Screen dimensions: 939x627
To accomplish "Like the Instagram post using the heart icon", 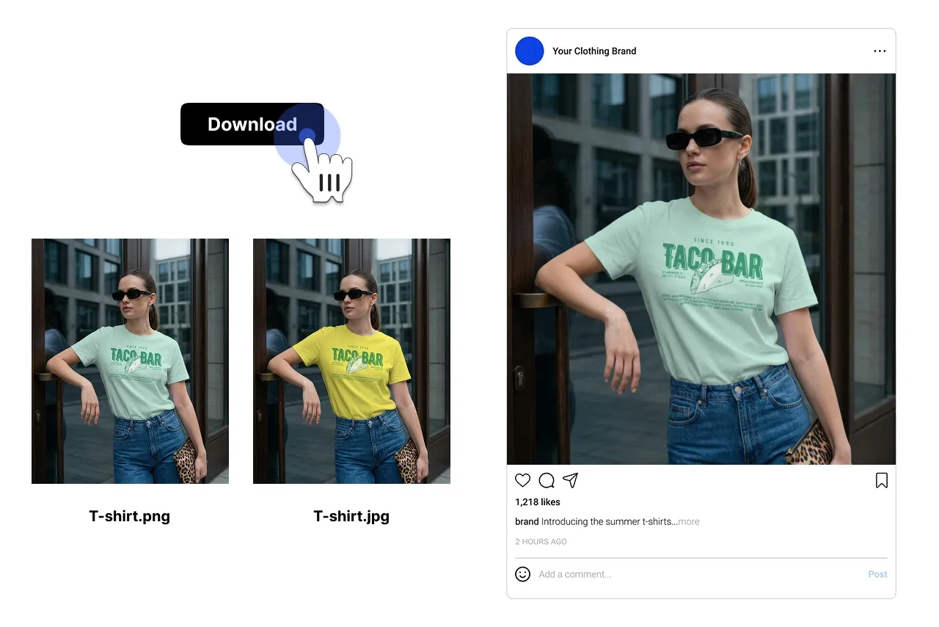I will pyautogui.click(x=522, y=480).
